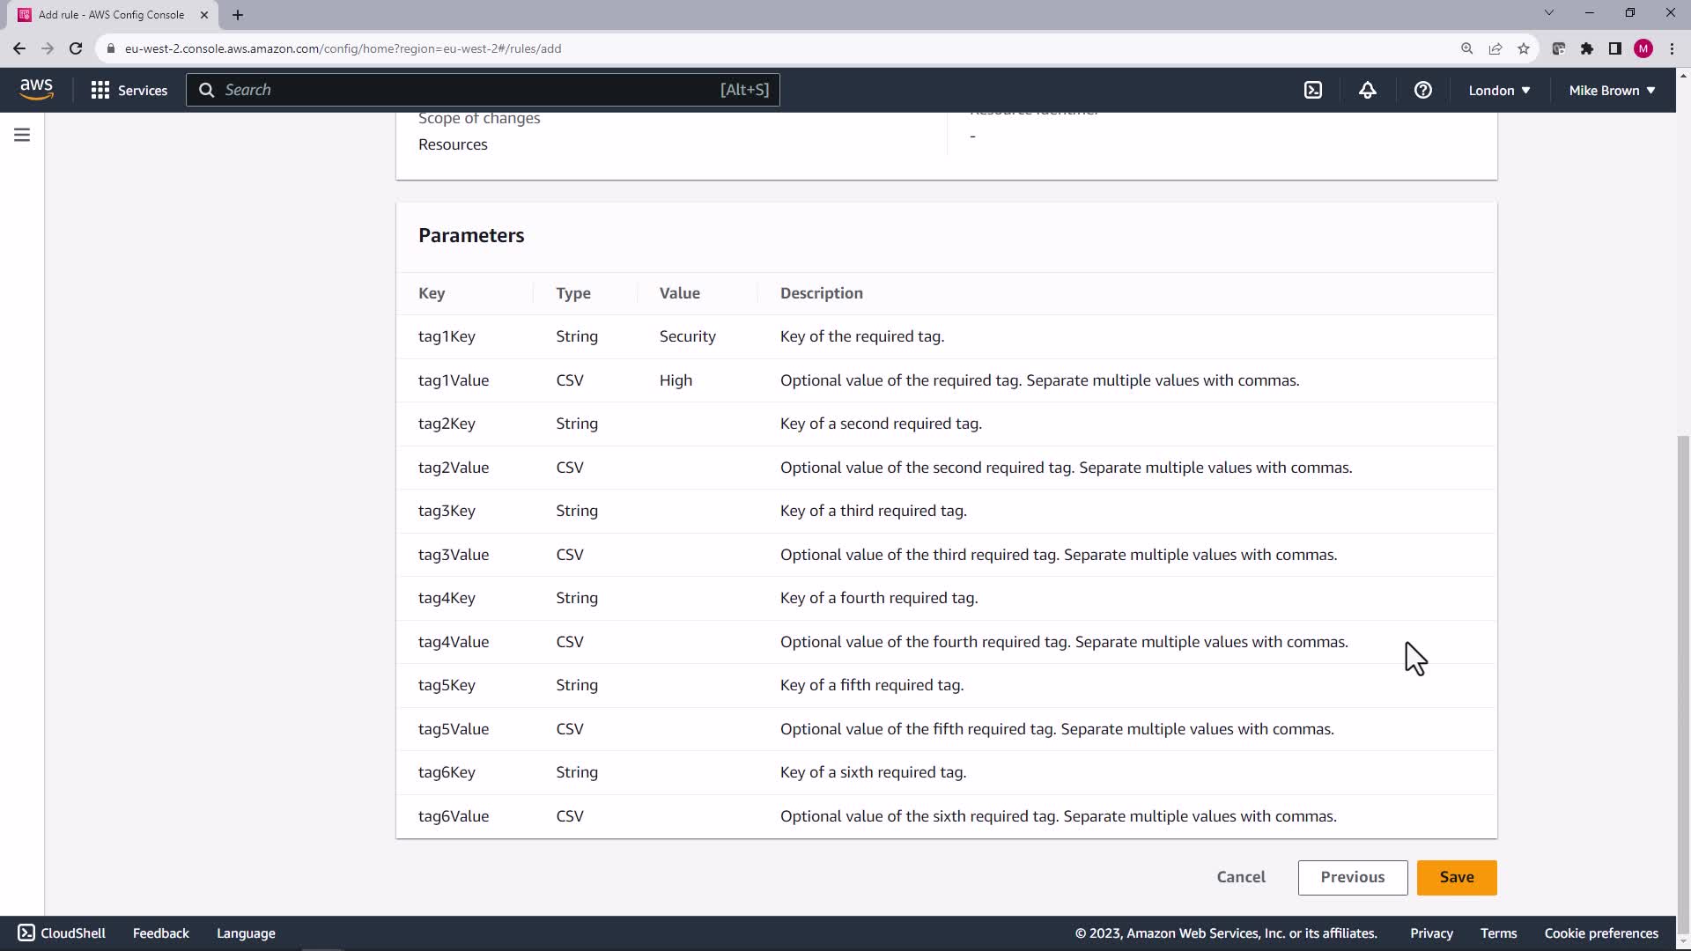Cancel adding the rule
Image resolution: width=1691 pixels, height=951 pixels.
click(x=1240, y=877)
